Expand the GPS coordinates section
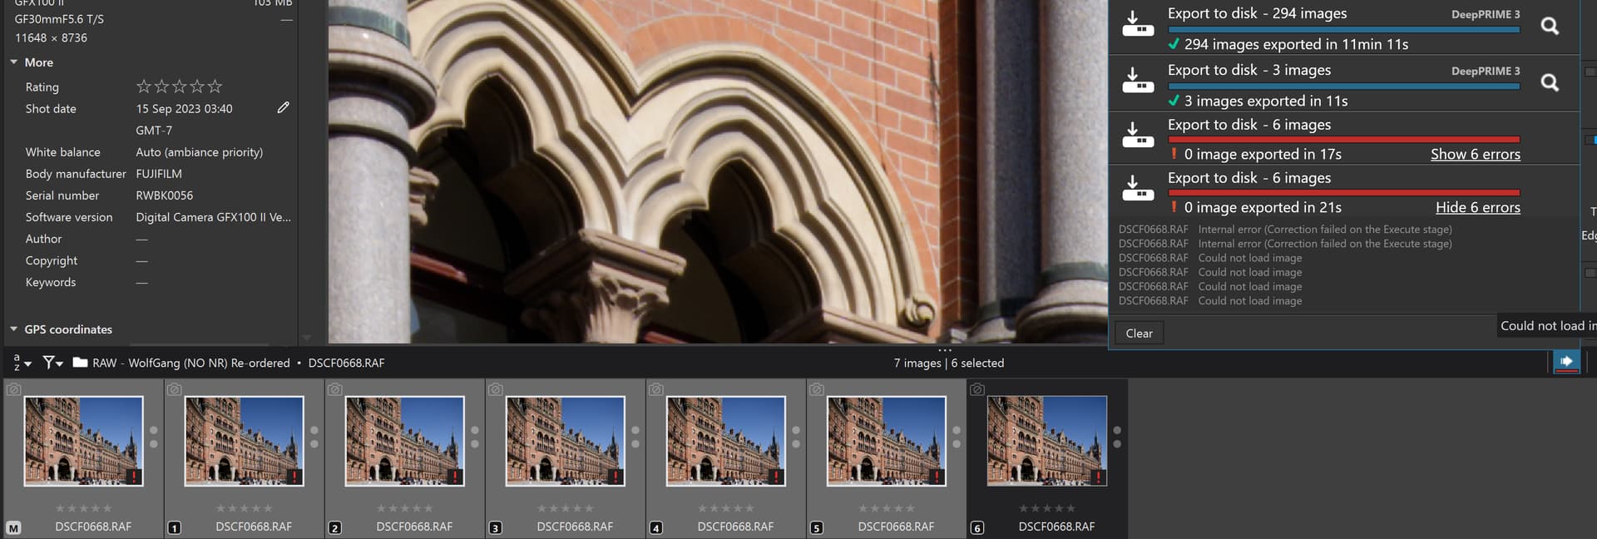 14,329
